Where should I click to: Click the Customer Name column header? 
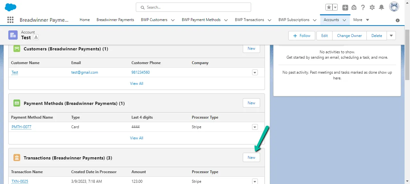[25, 63]
